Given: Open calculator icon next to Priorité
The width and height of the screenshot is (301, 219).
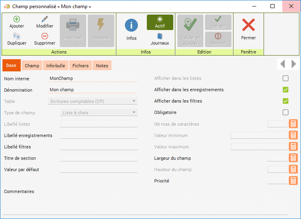Looking at the screenshot, I should point(293,181).
